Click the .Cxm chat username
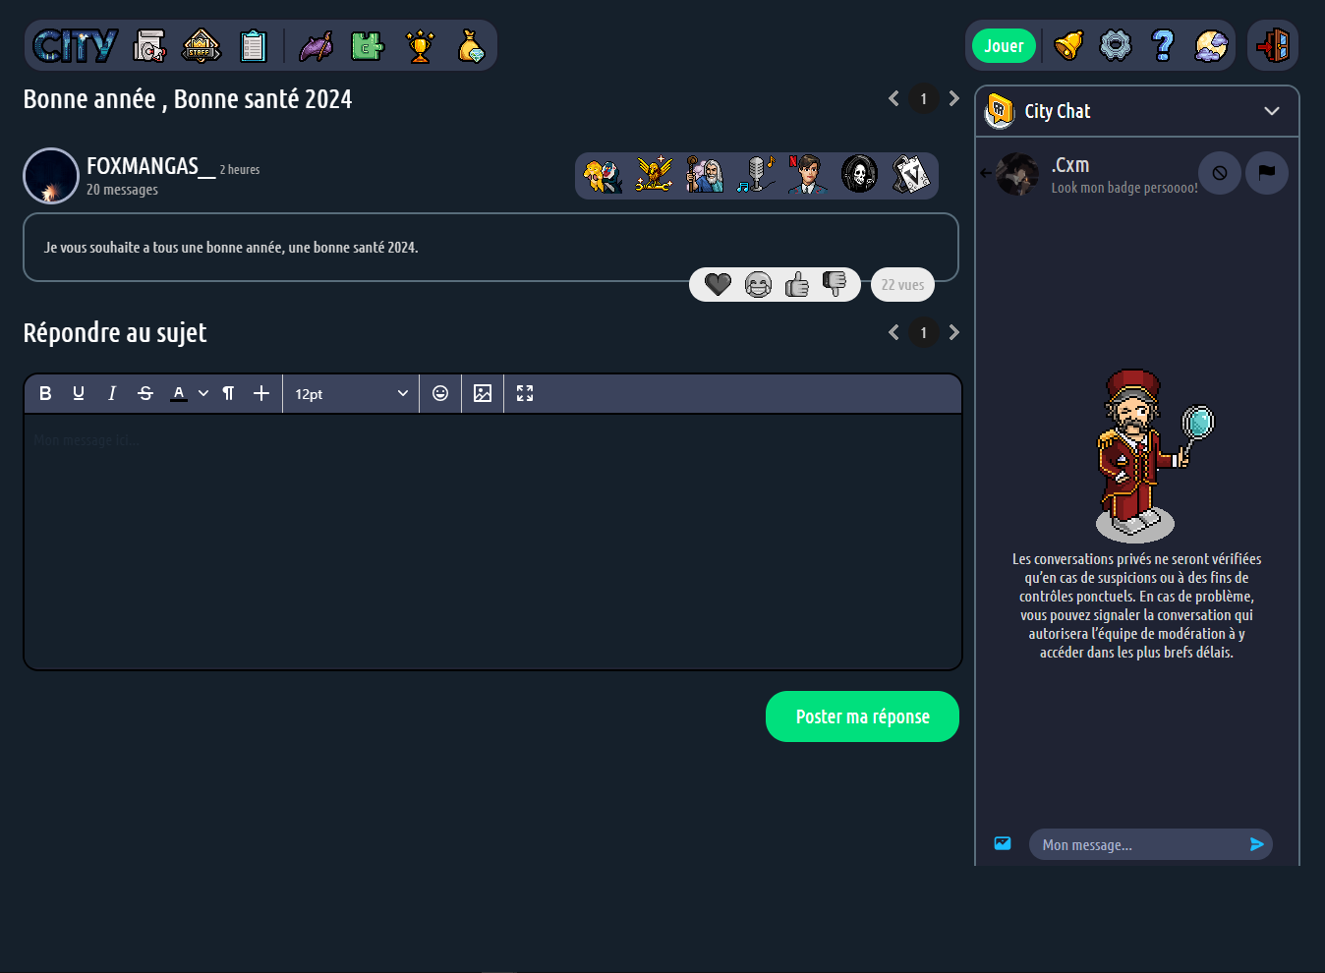This screenshot has width=1325, height=973. [x=1070, y=165]
